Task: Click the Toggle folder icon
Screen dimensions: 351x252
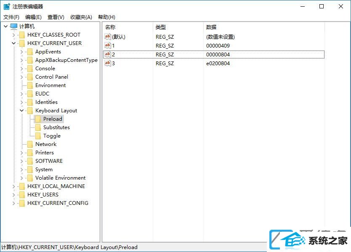Action: (x=38, y=136)
